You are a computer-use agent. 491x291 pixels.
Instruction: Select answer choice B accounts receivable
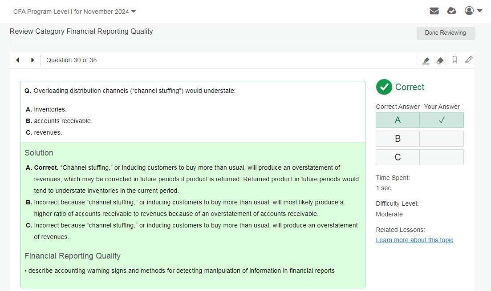[63, 121]
